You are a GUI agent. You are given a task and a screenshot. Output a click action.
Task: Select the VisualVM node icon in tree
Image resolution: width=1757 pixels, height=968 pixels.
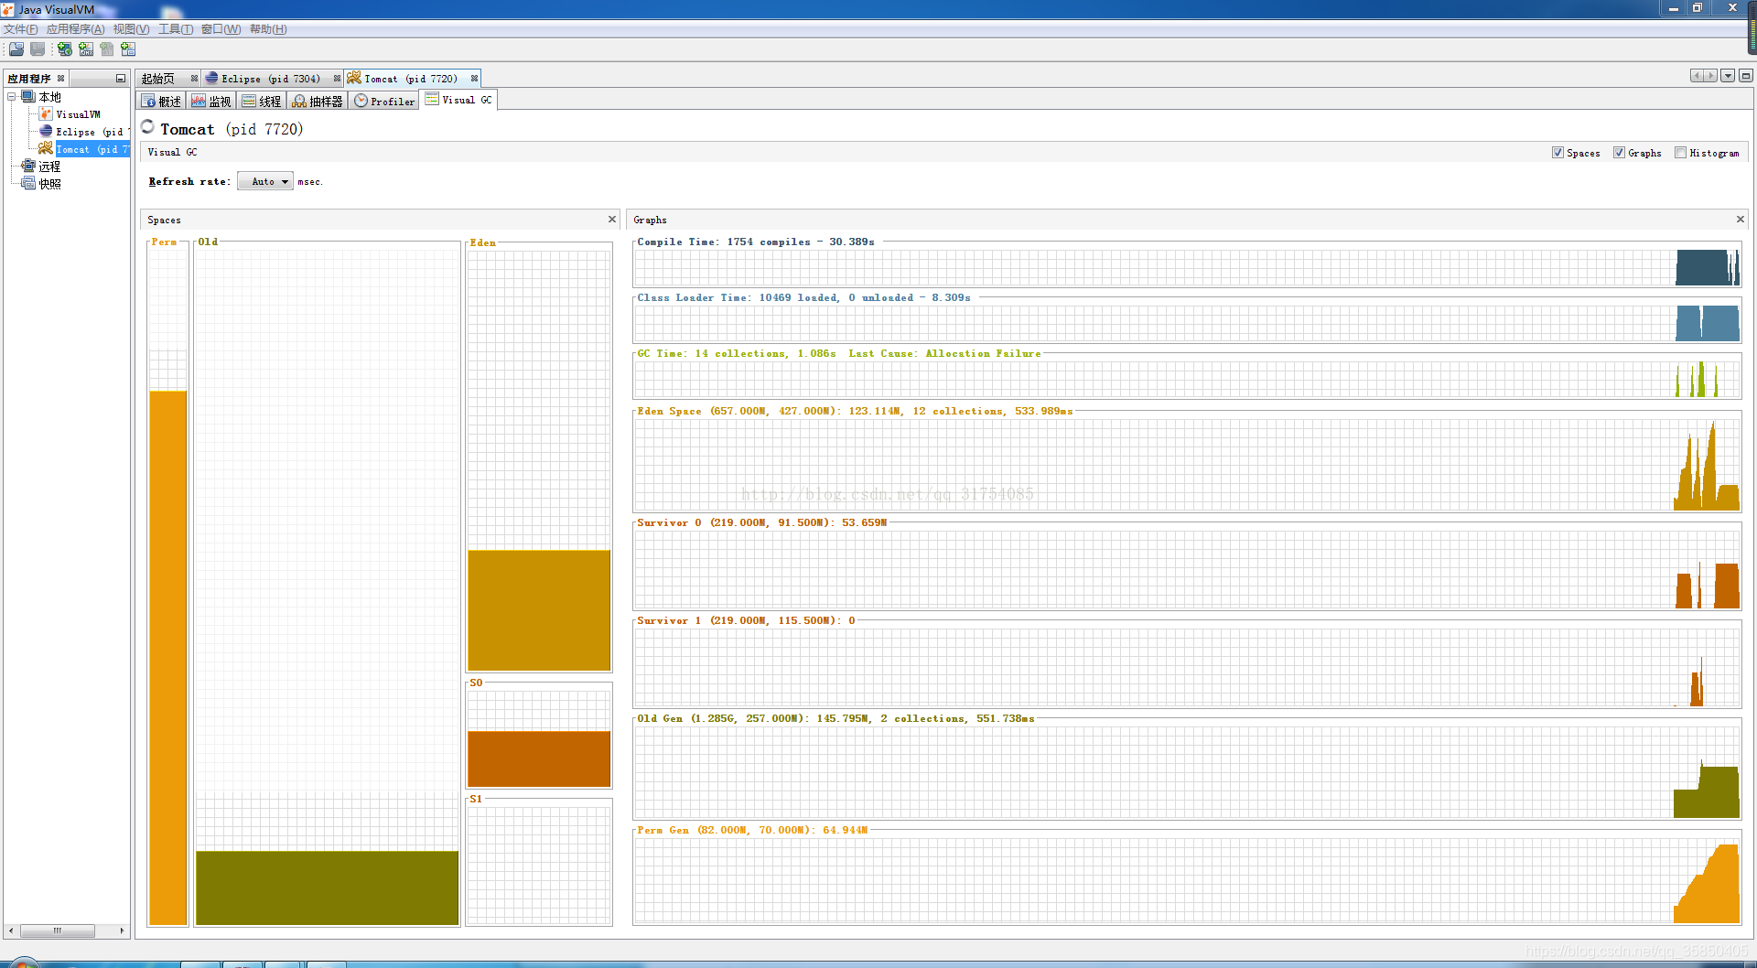coord(46,114)
